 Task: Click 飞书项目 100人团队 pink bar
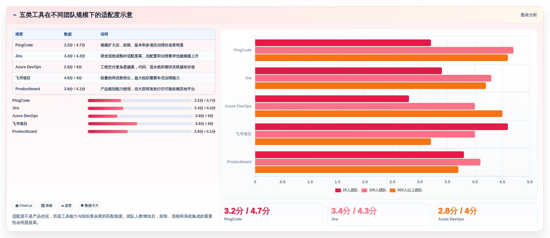[x=365, y=134]
